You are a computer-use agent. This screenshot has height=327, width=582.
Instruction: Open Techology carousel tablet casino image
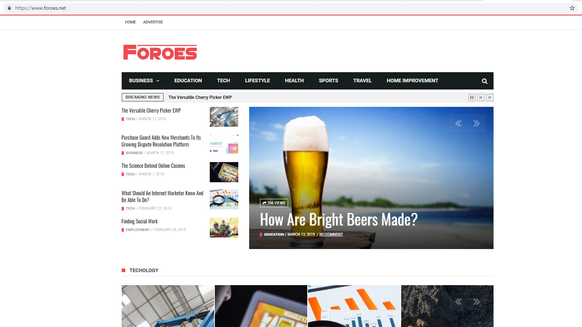(x=261, y=306)
